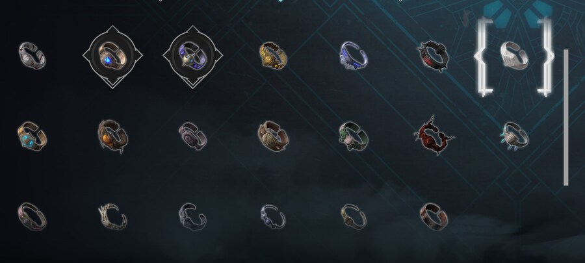Choose the dark ring with pink trim
Viewport: 585px width, 263px height.
click(32, 216)
